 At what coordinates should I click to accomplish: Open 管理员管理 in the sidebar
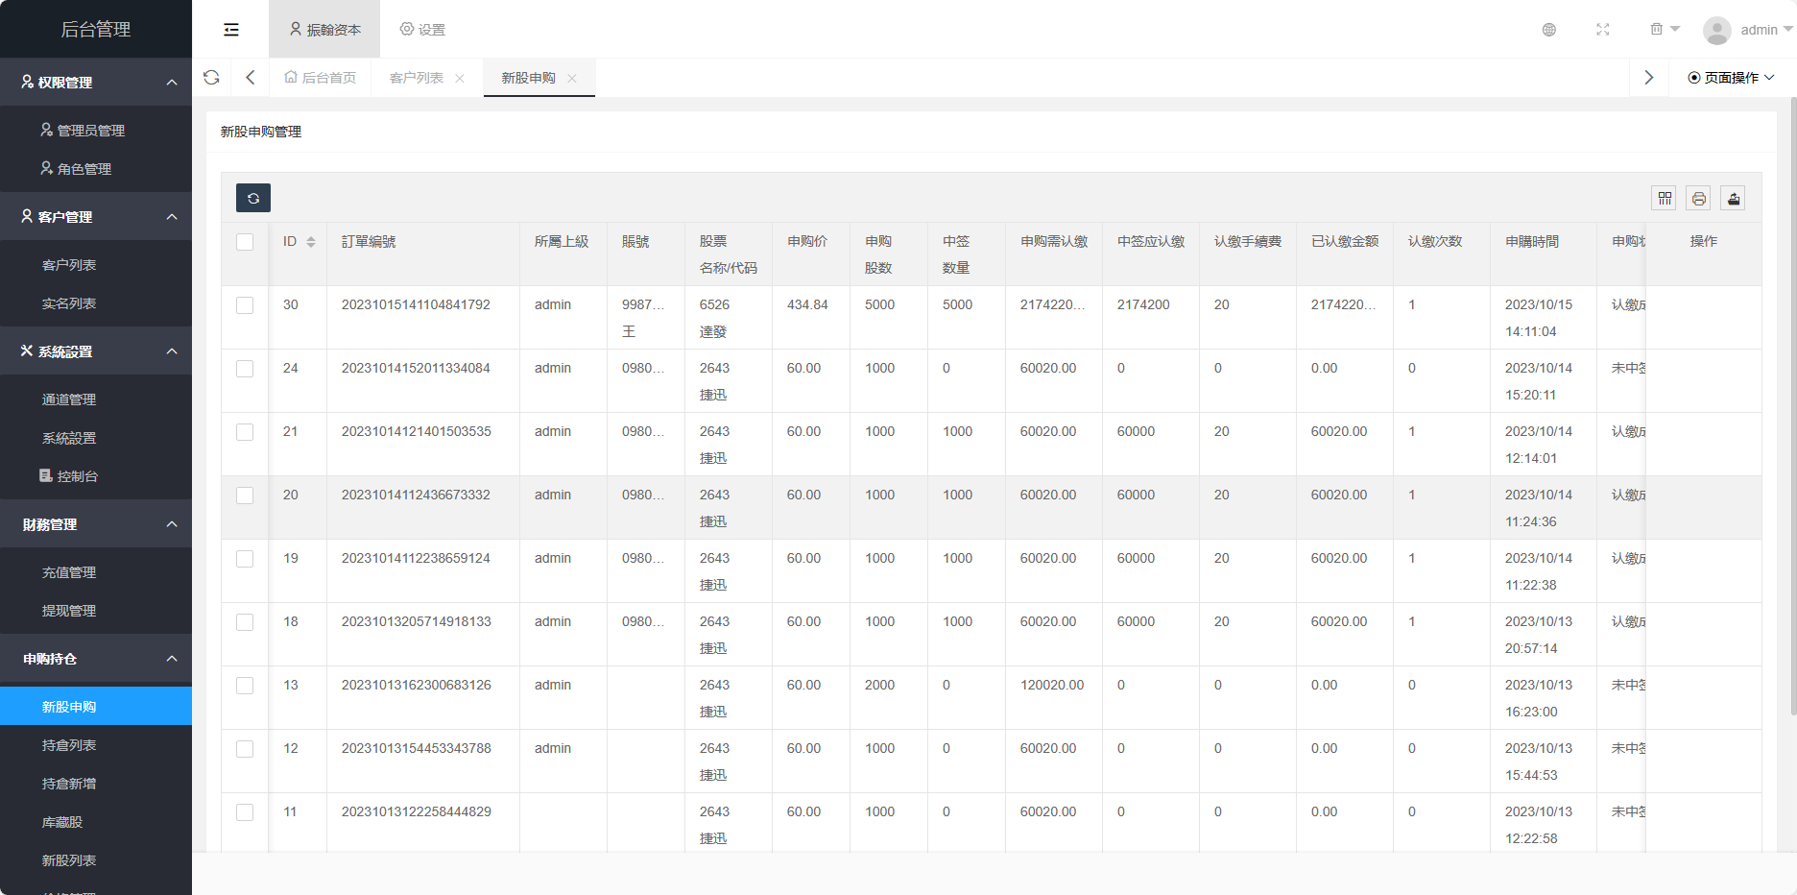click(x=96, y=130)
